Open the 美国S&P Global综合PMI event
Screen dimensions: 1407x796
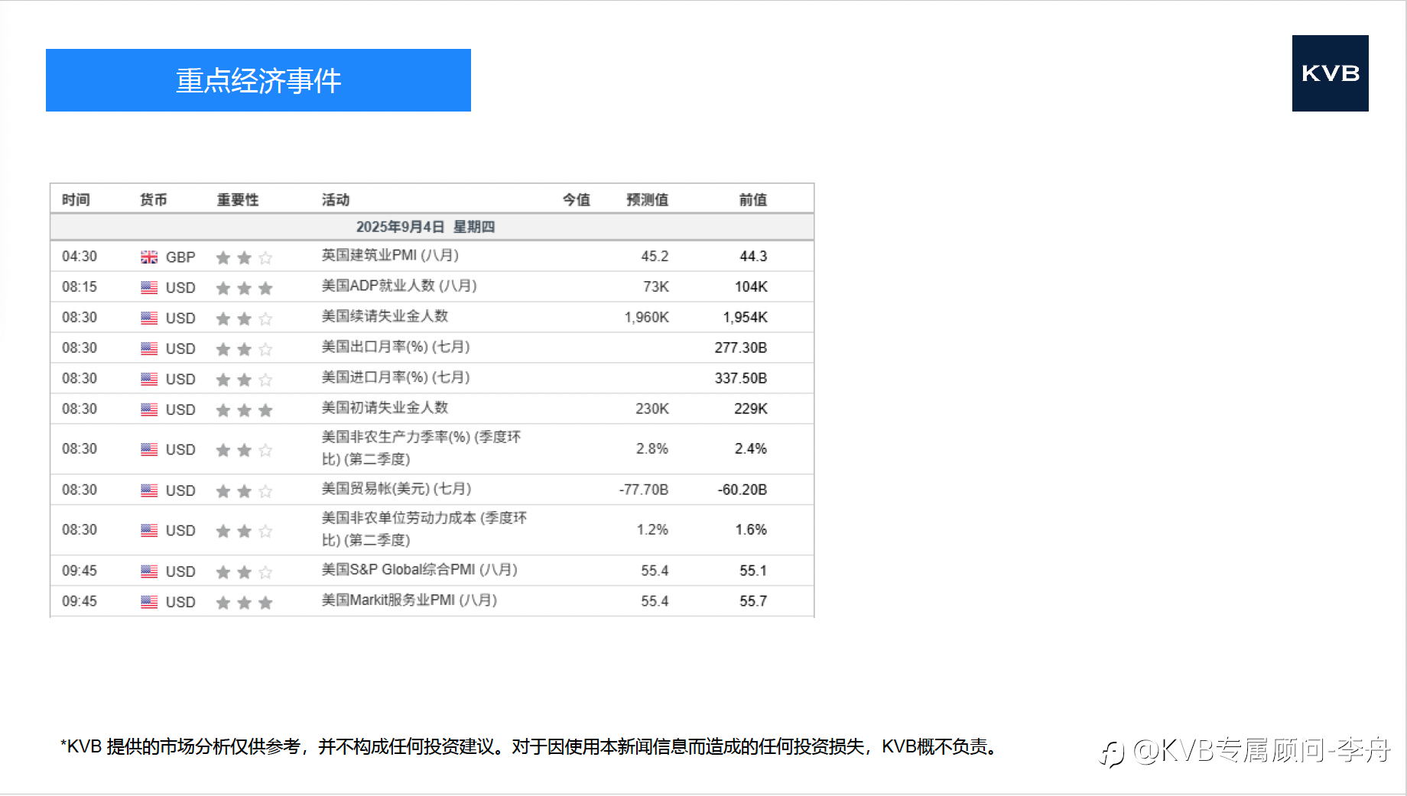(419, 570)
